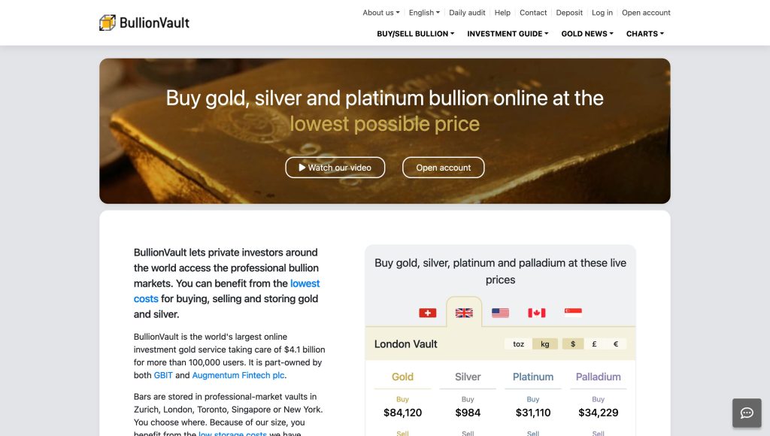Select the United States flag vault tab
The width and height of the screenshot is (770, 436).
pos(500,313)
